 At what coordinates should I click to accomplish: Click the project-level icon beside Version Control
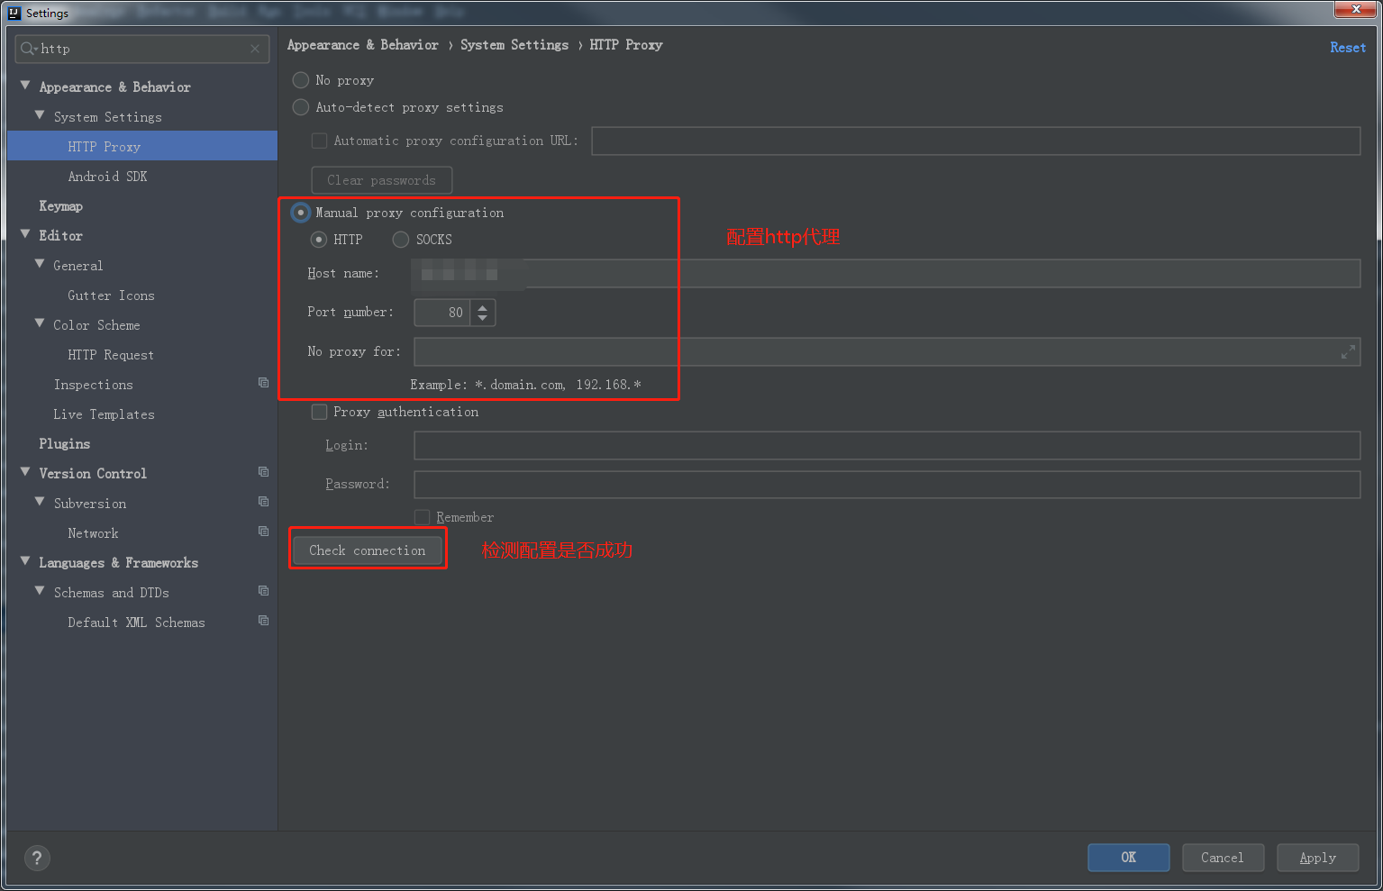pyautogui.click(x=263, y=472)
